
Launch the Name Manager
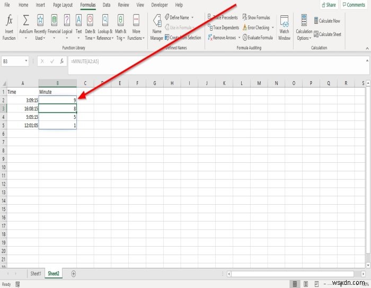tap(157, 27)
